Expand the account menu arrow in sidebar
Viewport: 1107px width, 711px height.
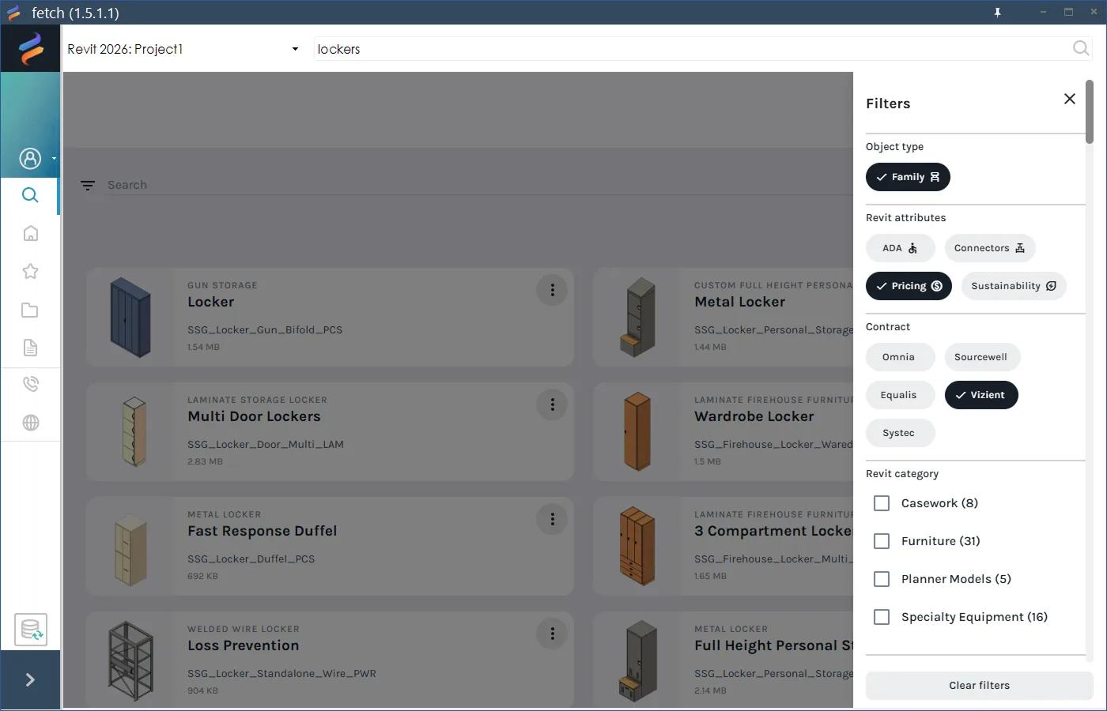(x=54, y=159)
